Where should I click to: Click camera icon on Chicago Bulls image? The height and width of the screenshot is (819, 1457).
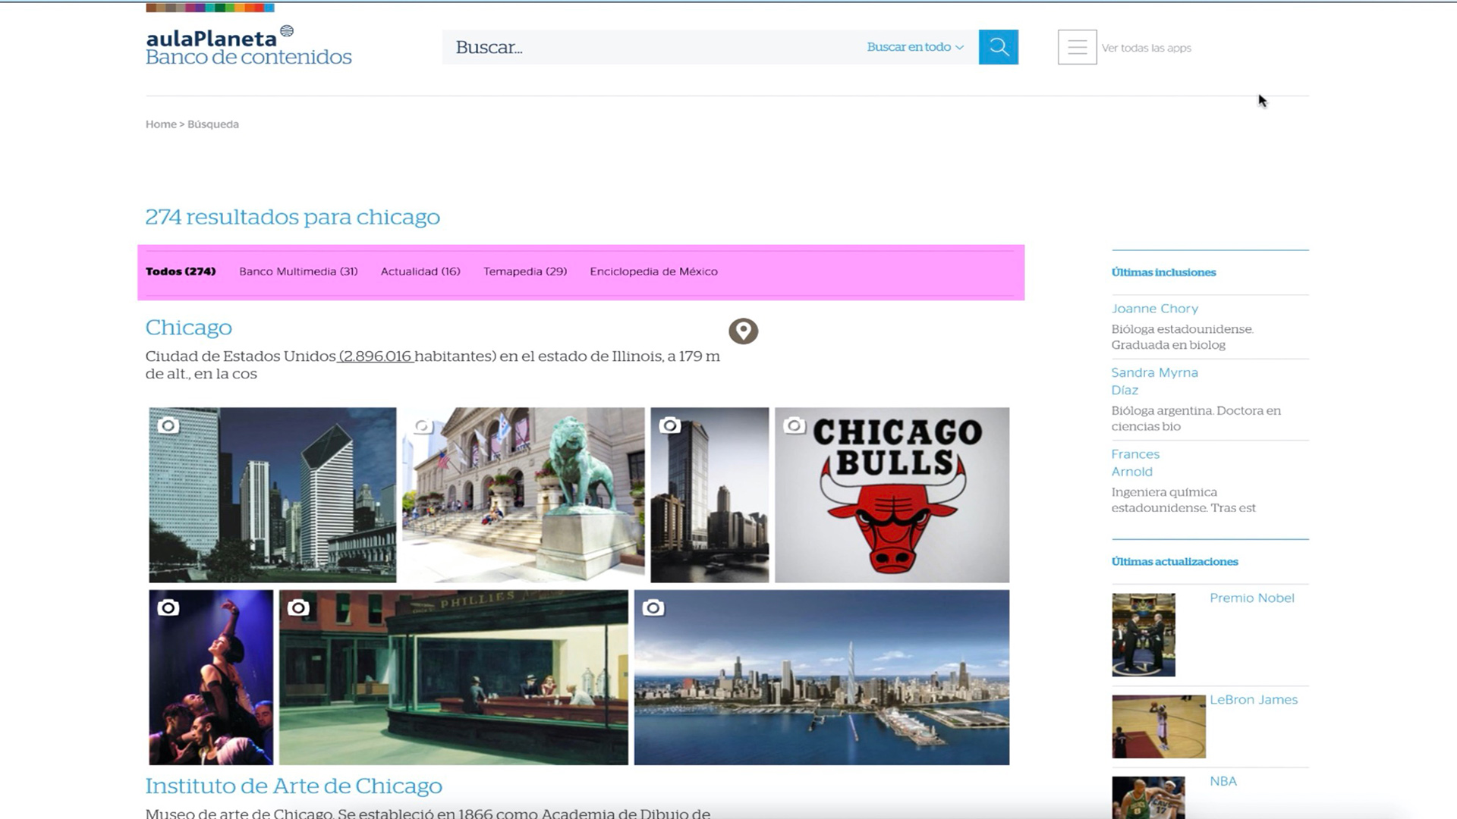[x=794, y=425]
